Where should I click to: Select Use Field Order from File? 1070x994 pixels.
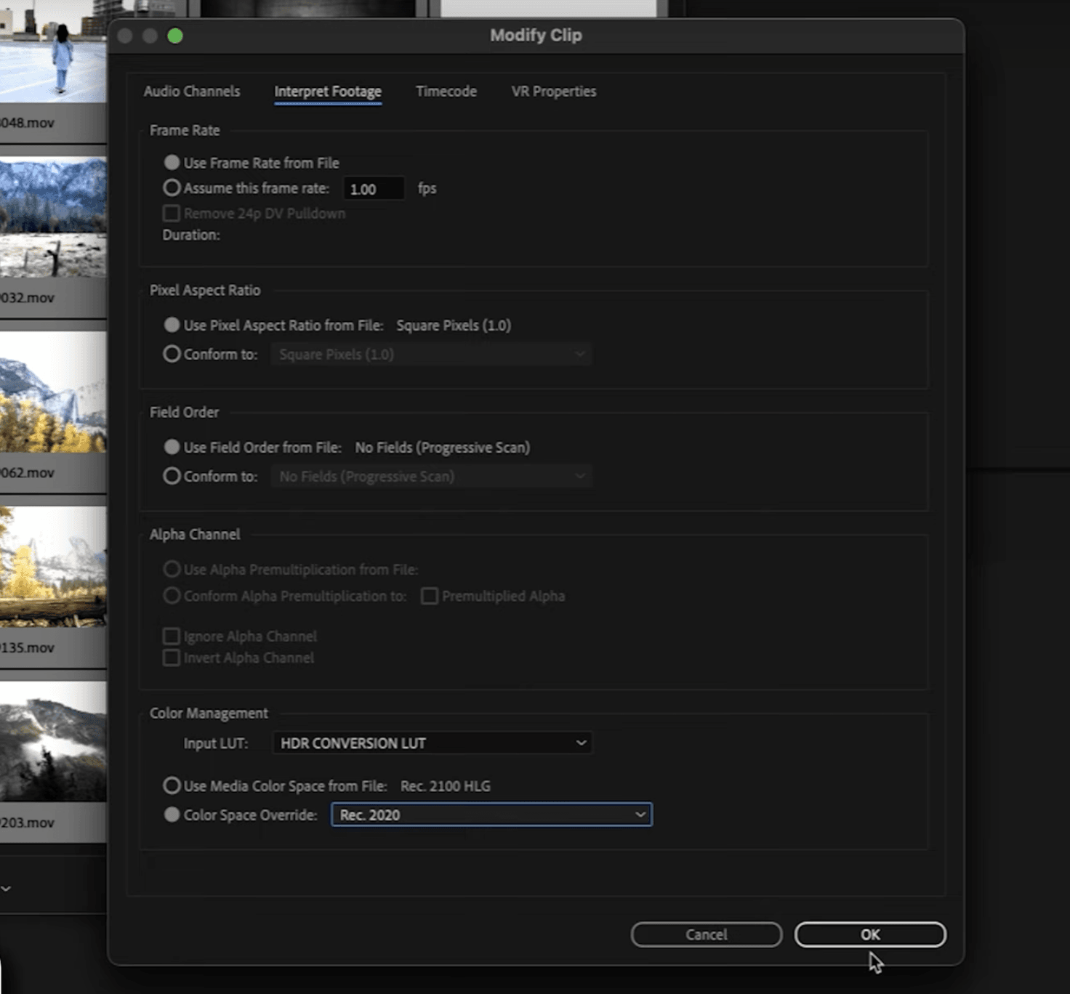click(172, 447)
